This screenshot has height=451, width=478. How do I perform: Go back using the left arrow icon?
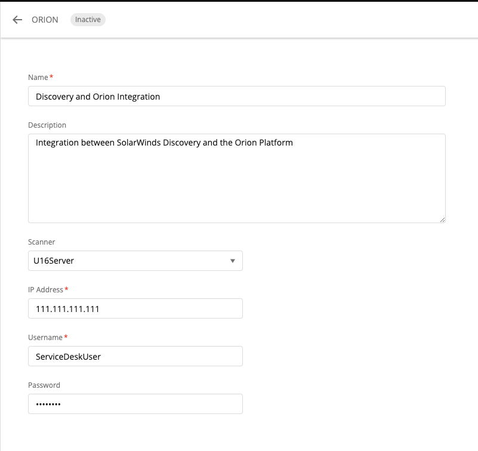click(x=17, y=20)
